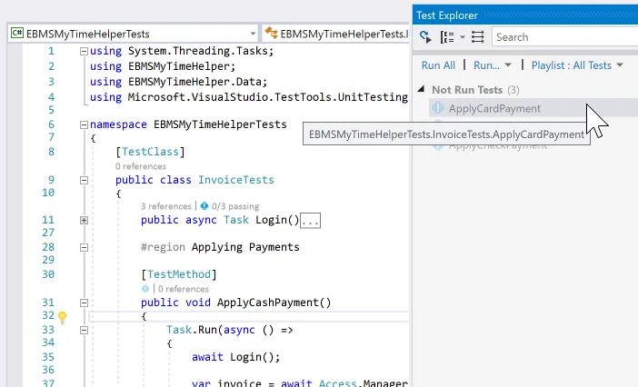Image resolution: width=638 pixels, height=387 pixels.
Task: Focus the Test Explorer Search field
Action: pyautogui.click(x=564, y=37)
